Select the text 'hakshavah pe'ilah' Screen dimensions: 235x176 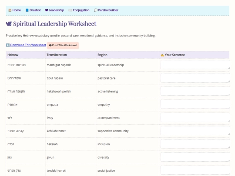click(x=59, y=91)
